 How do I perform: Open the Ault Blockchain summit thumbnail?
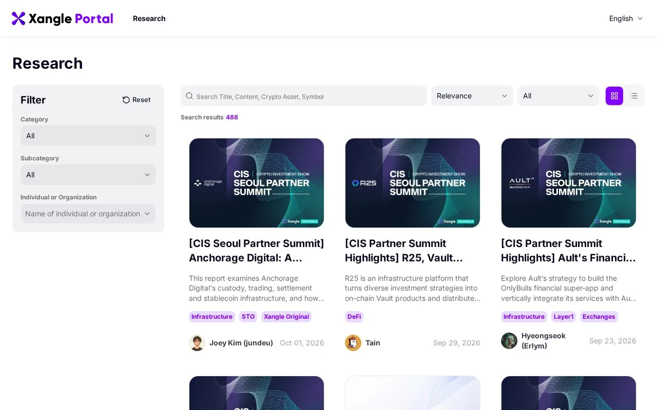pyautogui.click(x=569, y=183)
